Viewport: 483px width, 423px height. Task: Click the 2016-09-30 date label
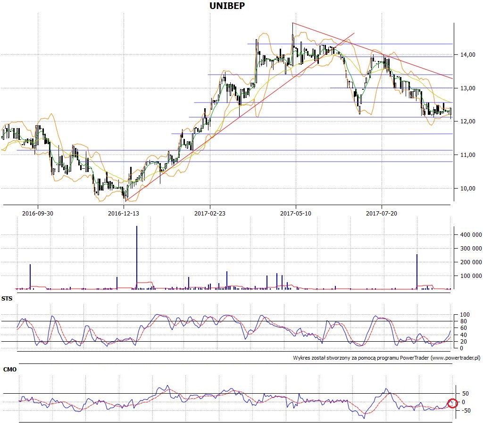click(38, 213)
